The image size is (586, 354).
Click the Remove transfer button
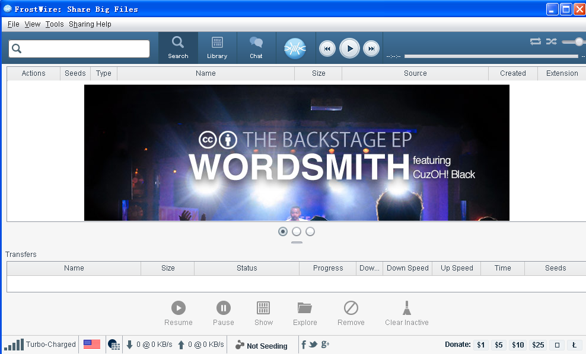351,313
